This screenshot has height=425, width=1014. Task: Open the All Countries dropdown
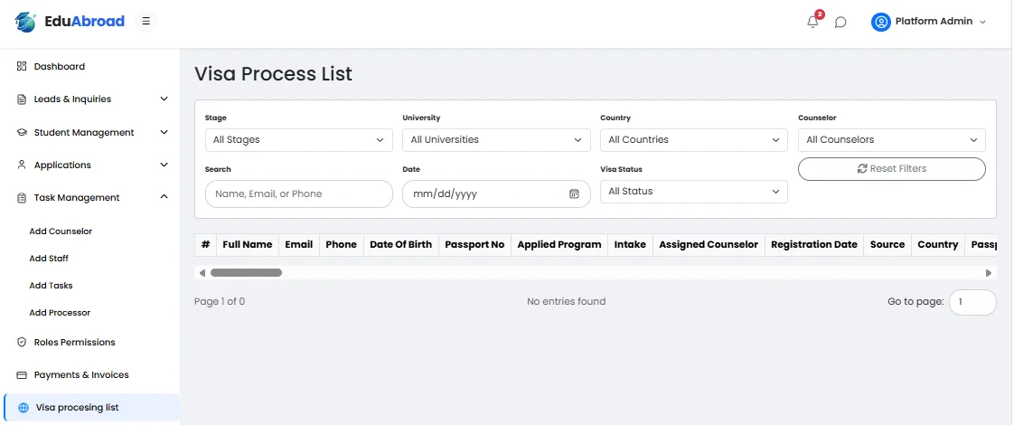point(695,140)
